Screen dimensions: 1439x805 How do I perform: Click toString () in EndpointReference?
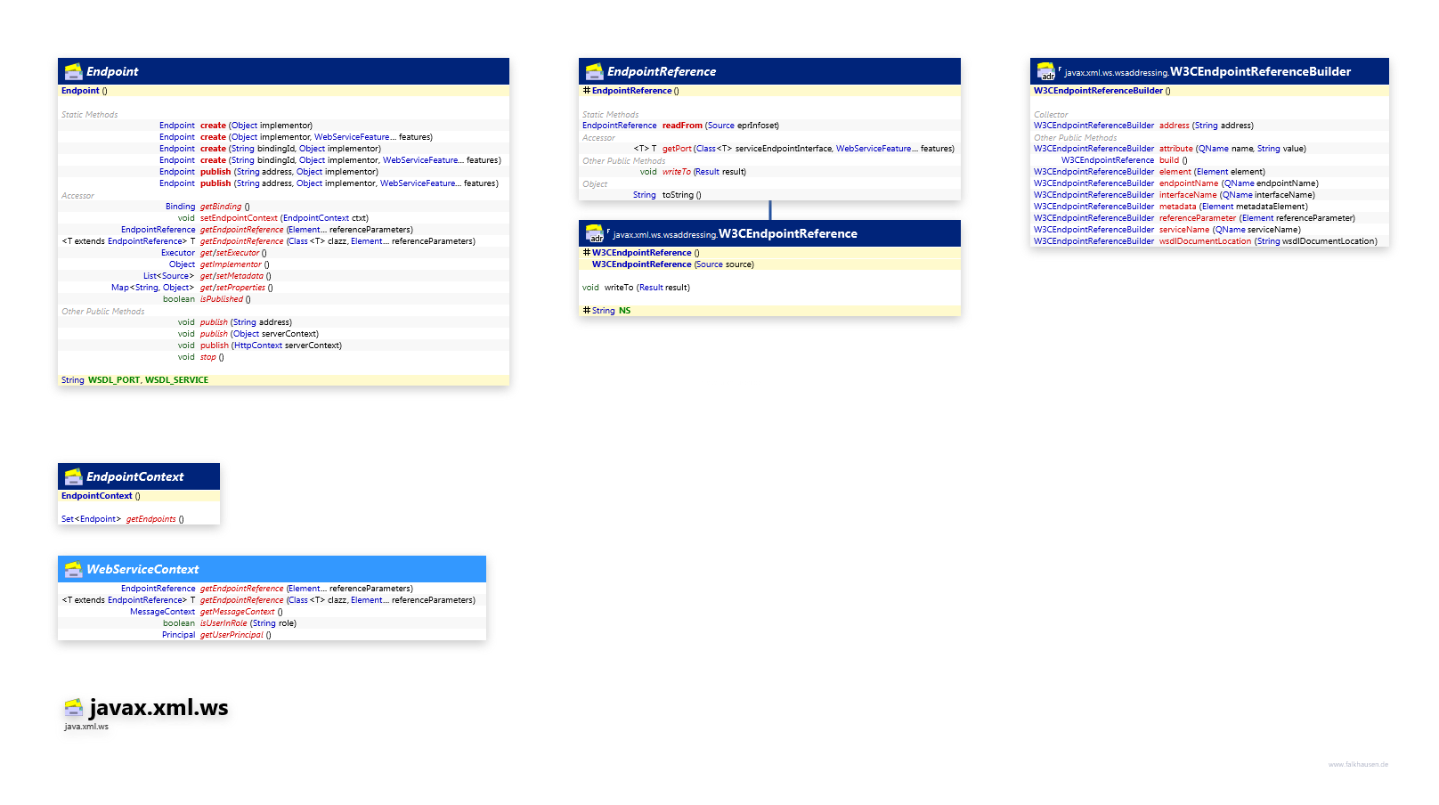682,195
